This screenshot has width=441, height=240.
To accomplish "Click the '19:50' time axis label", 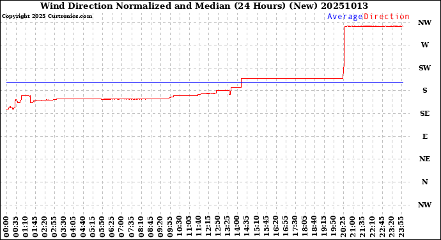I will pyautogui.click(x=333, y=227).
